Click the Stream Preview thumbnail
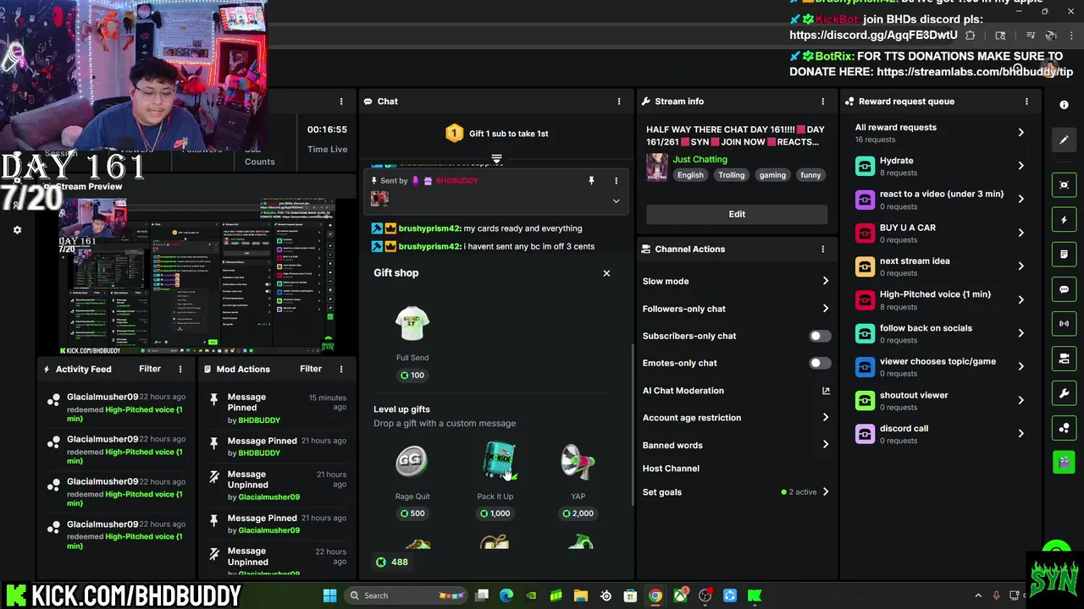The width and height of the screenshot is (1084, 609). click(196, 277)
